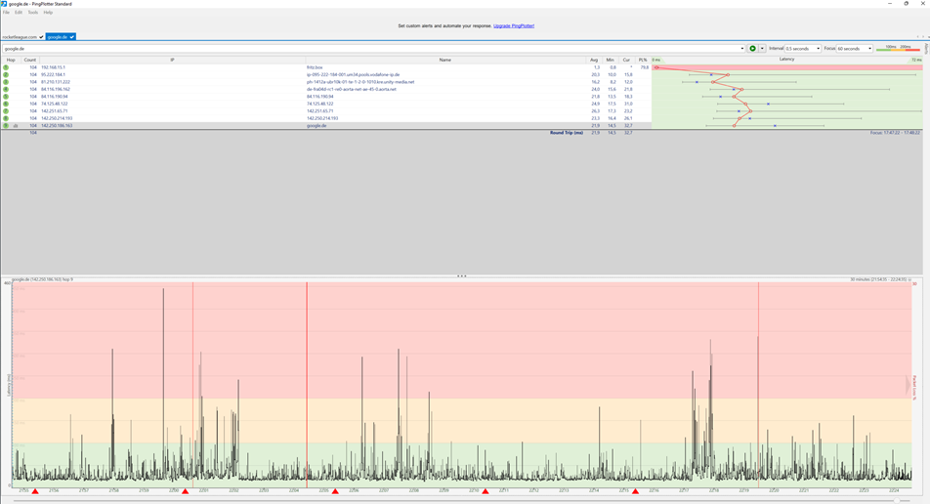
Task: Click the 30 minutes time range label
Action: point(878,279)
